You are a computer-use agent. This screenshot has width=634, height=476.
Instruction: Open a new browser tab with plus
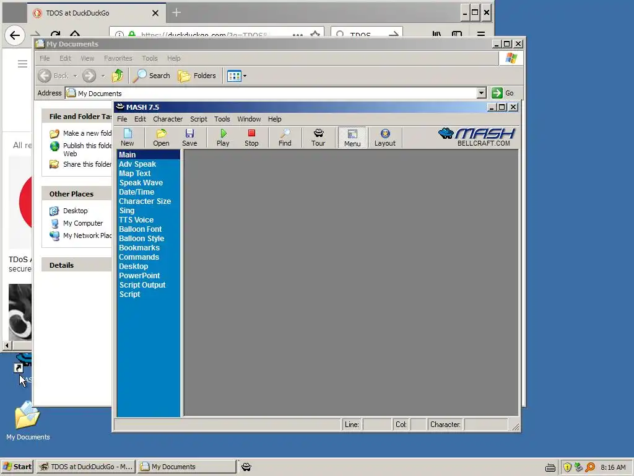pos(176,12)
